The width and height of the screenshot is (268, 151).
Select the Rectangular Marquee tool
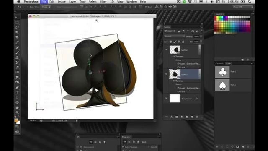click(x=17, y=23)
